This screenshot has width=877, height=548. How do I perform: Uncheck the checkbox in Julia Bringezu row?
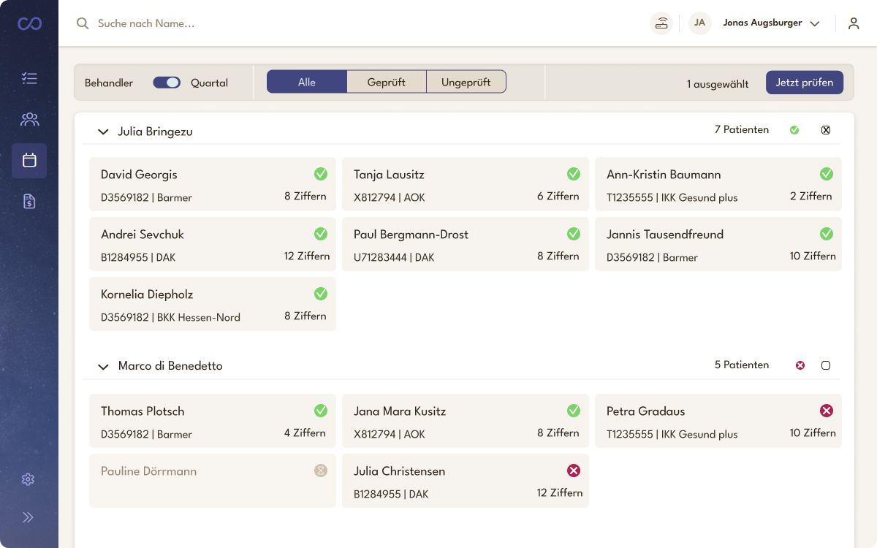826,130
